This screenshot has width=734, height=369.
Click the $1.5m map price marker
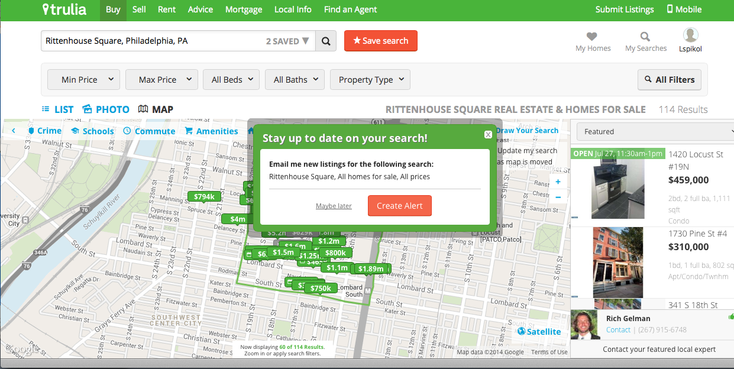click(x=283, y=252)
